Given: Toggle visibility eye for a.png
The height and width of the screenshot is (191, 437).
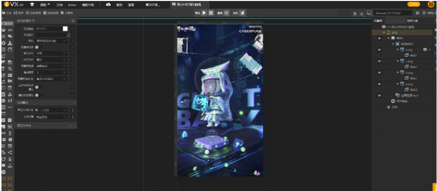Looking at the screenshot, I should coord(379,84).
